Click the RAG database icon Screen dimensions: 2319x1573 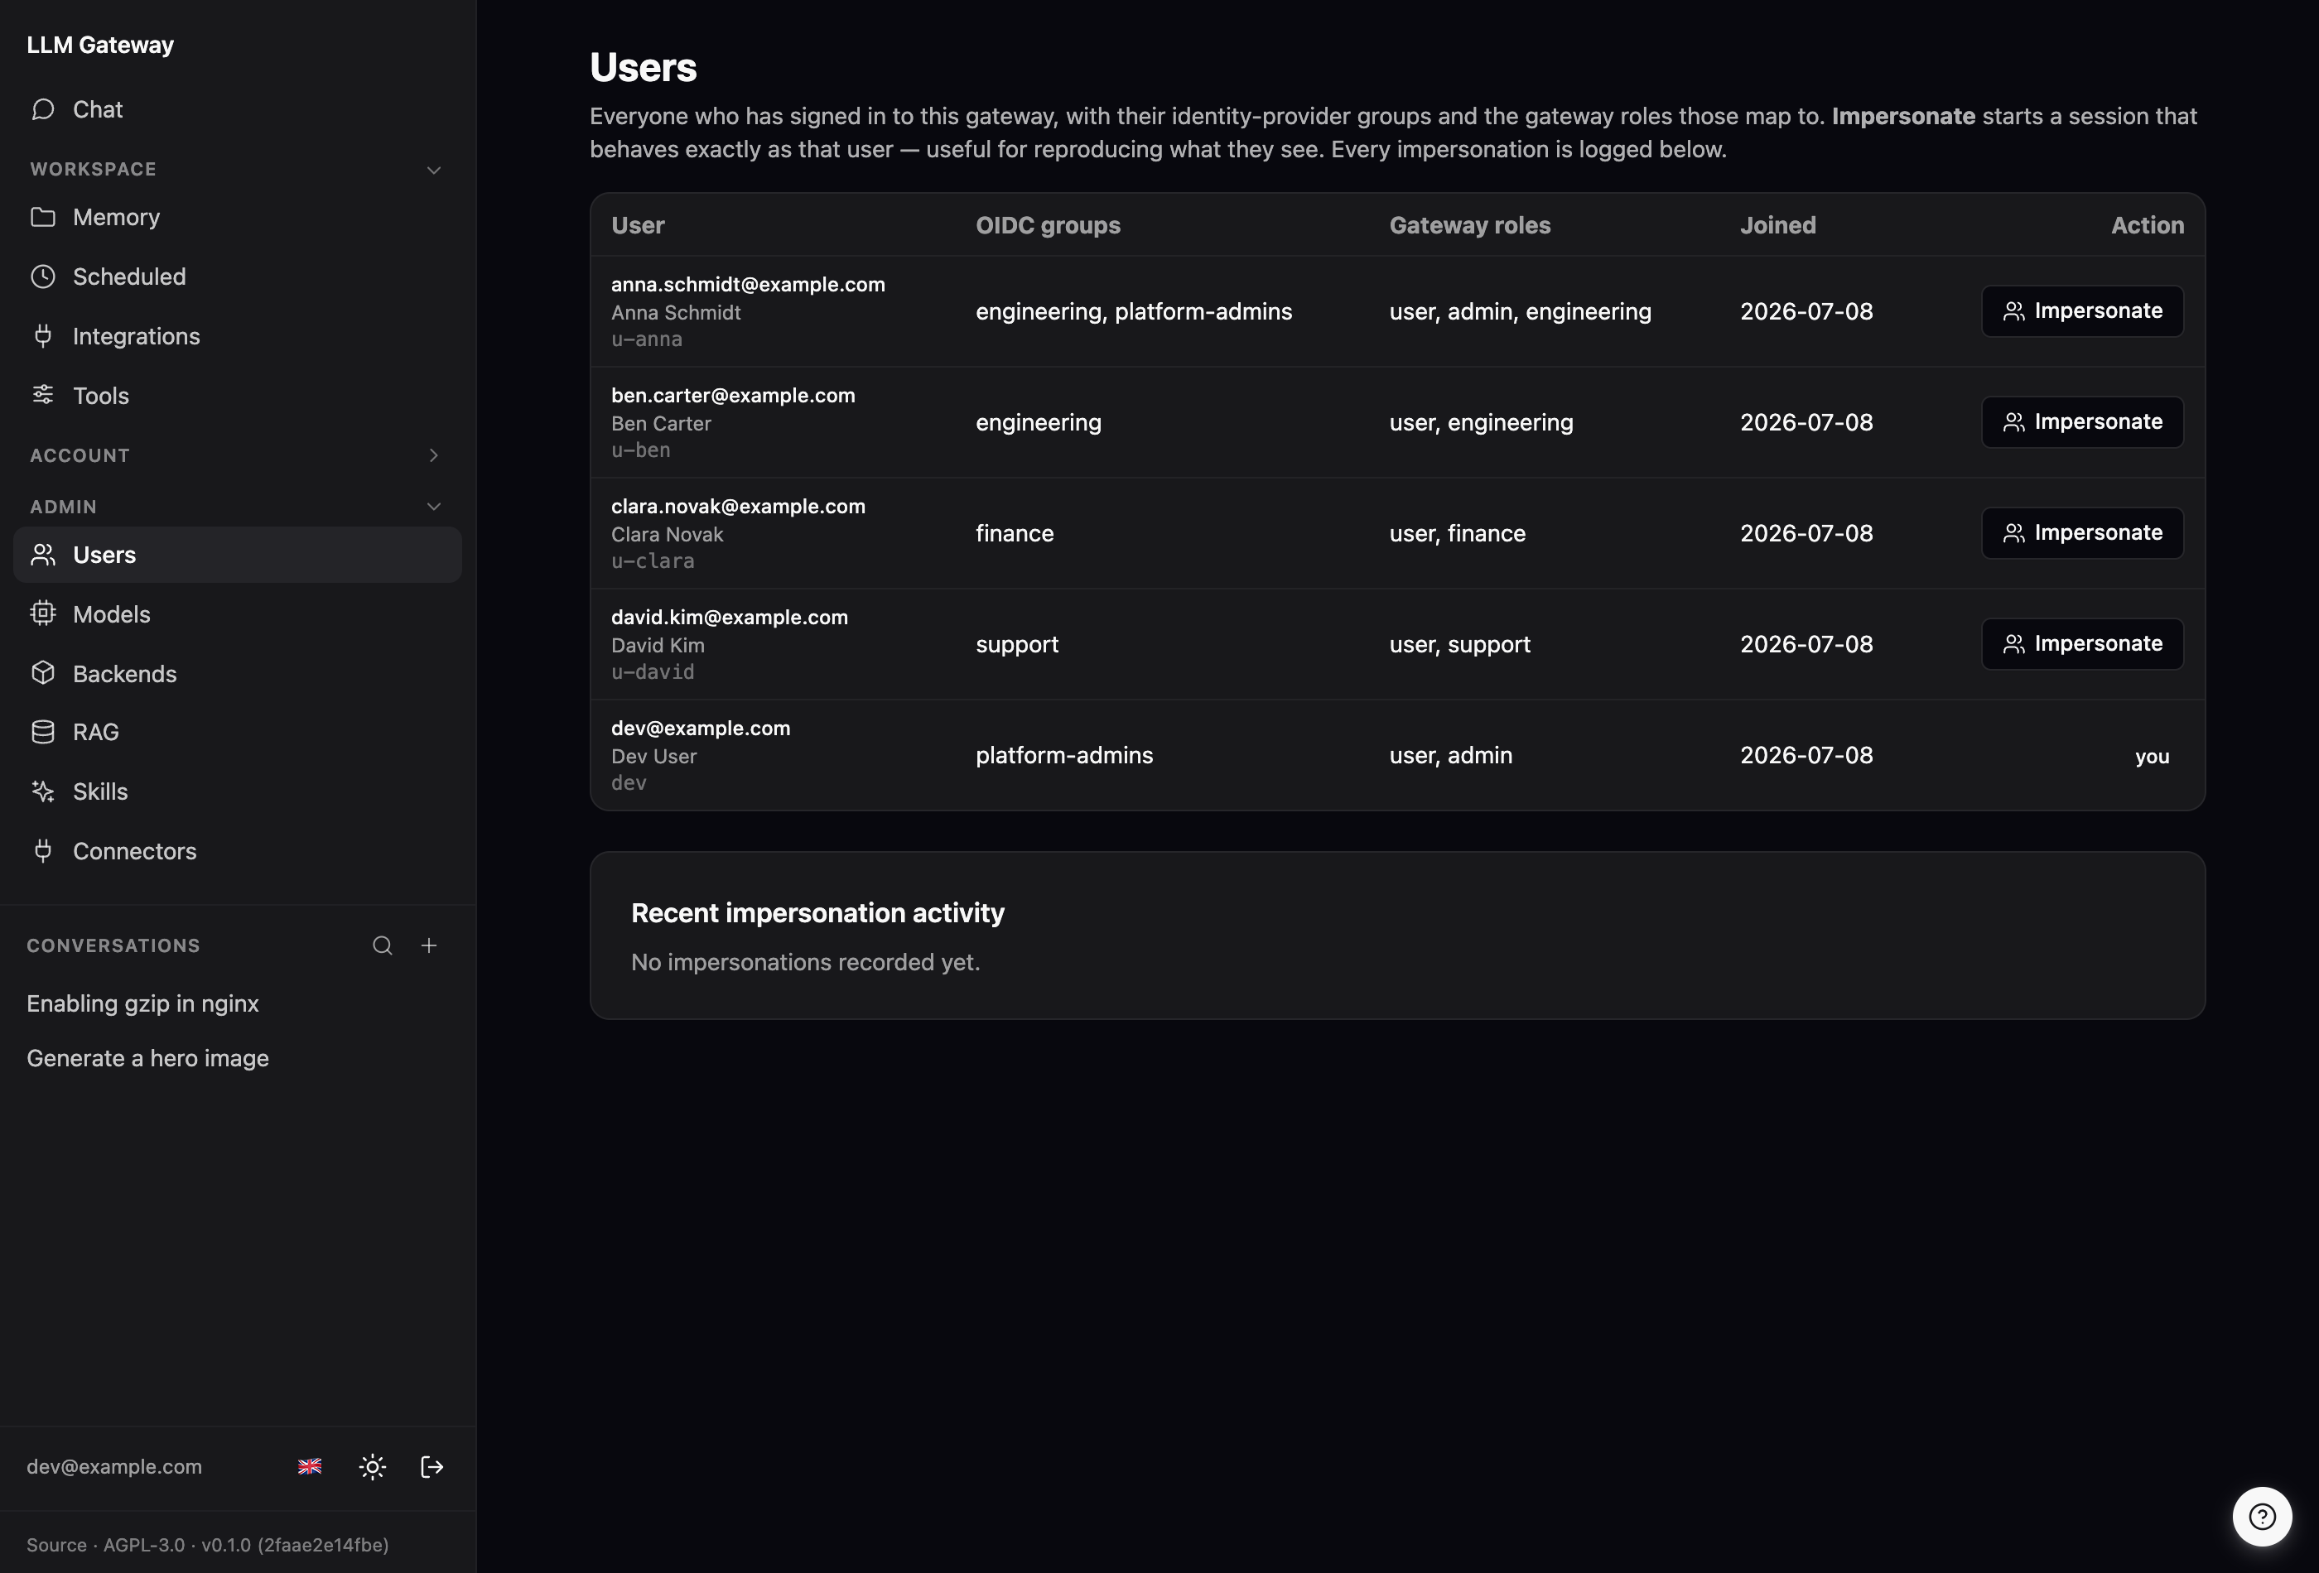[43, 732]
